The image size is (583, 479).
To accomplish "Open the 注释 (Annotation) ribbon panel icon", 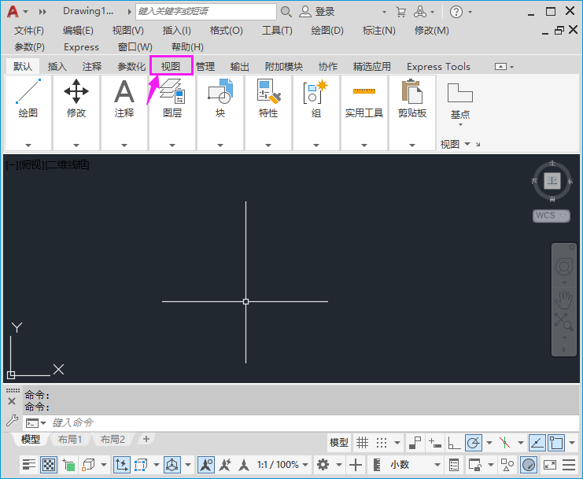I will pyautogui.click(x=124, y=91).
